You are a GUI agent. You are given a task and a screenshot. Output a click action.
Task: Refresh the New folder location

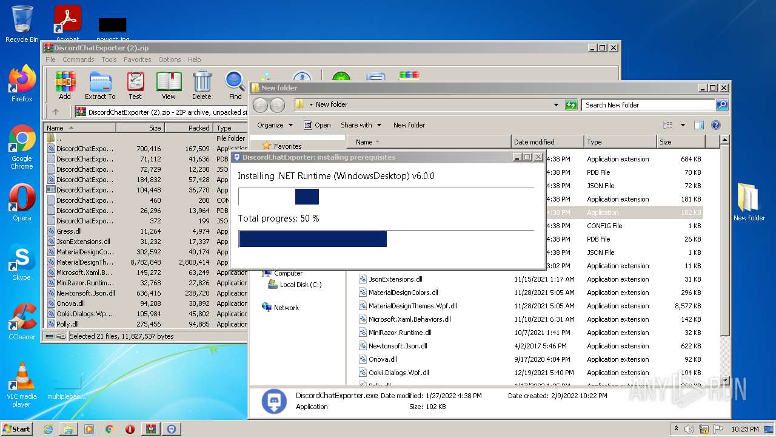(571, 105)
